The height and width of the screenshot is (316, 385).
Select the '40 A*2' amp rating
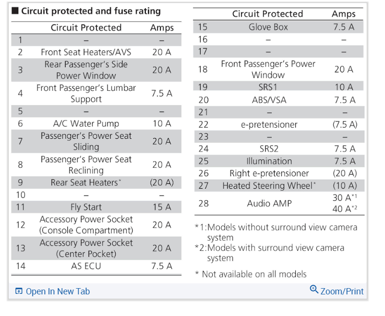point(344,209)
